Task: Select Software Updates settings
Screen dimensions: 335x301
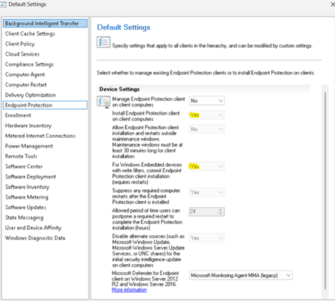Action: (x=25, y=207)
